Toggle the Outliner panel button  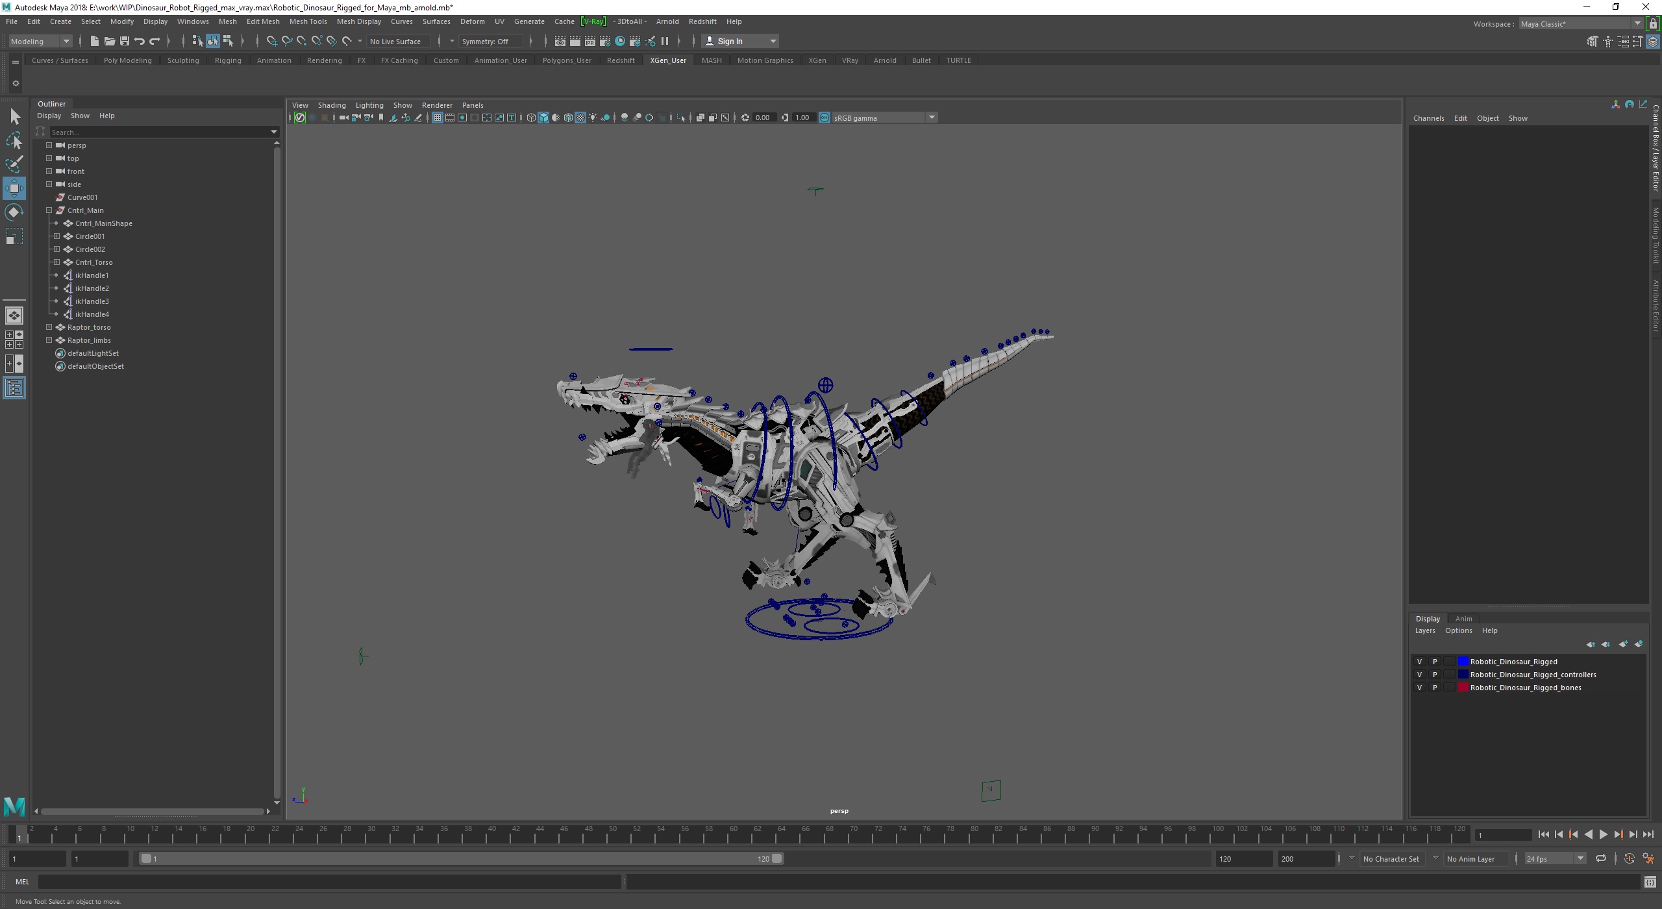click(x=14, y=388)
